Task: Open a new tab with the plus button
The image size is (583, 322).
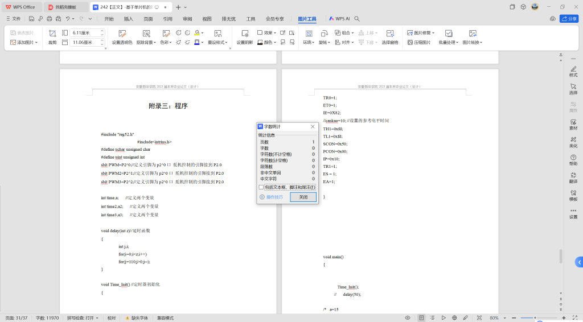Action: coord(178,7)
